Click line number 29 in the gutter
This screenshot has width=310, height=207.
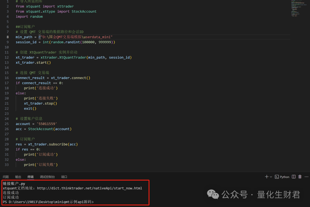coord(6,144)
